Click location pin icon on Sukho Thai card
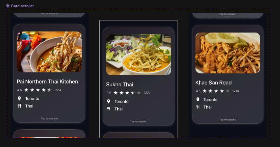The height and width of the screenshot is (147, 280). pyautogui.click(x=109, y=101)
